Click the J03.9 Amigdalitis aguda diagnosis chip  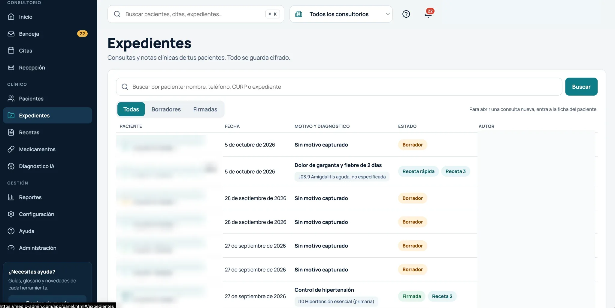pos(342,177)
